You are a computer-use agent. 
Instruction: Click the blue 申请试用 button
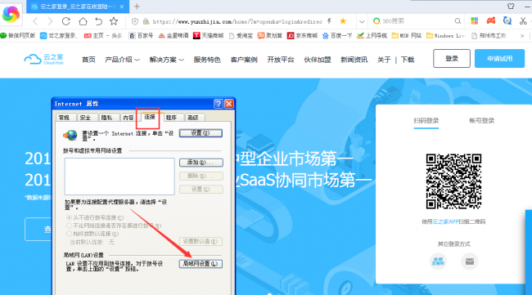pyautogui.click(x=499, y=58)
